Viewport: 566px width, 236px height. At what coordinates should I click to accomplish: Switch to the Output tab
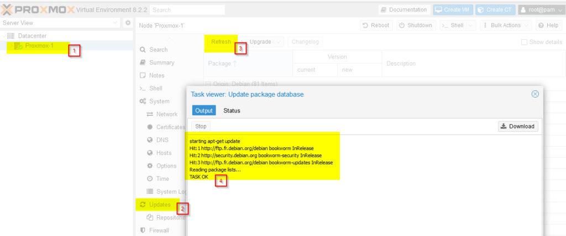pos(204,111)
